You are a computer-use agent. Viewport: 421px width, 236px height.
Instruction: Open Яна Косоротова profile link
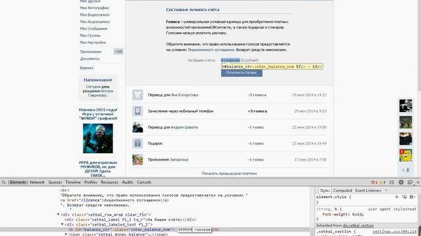click(184, 95)
